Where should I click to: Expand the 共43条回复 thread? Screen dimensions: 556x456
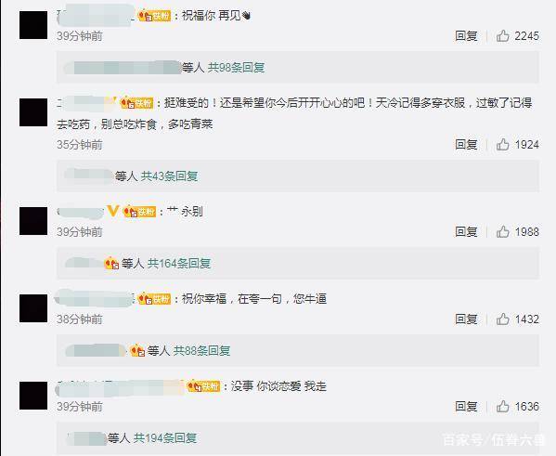169,176
